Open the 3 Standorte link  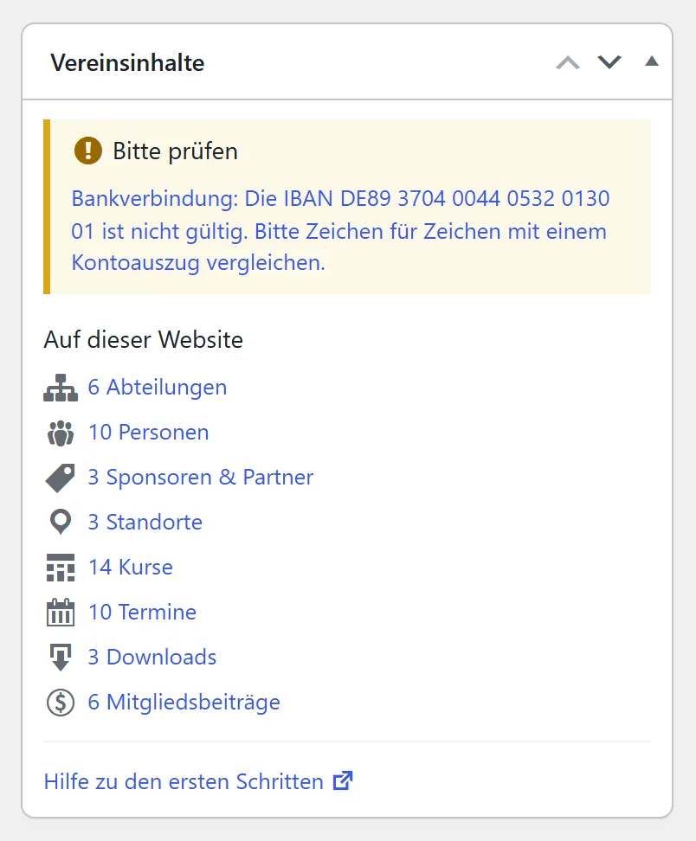145,522
